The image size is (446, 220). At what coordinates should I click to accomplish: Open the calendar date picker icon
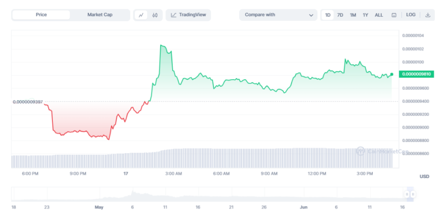click(x=394, y=15)
